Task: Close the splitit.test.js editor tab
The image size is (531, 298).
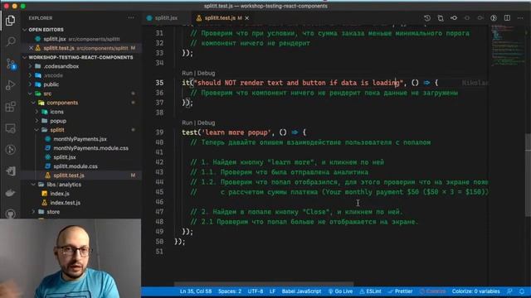Action: coord(247,18)
